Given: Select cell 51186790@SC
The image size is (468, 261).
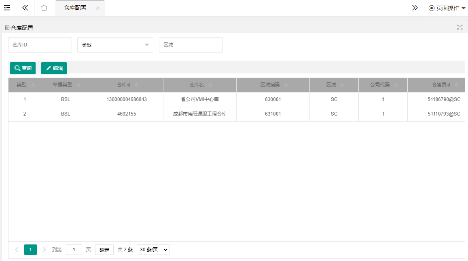Looking at the screenshot, I should click(436, 99).
